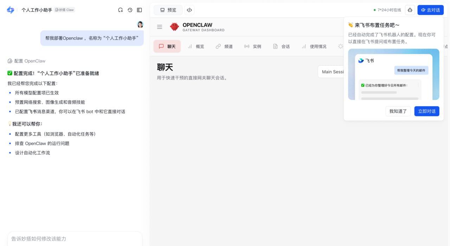The height and width of the screenshot is (246, 450).
Task: Toggle the sidebar panel layout icon
Action: pos(139,10)
